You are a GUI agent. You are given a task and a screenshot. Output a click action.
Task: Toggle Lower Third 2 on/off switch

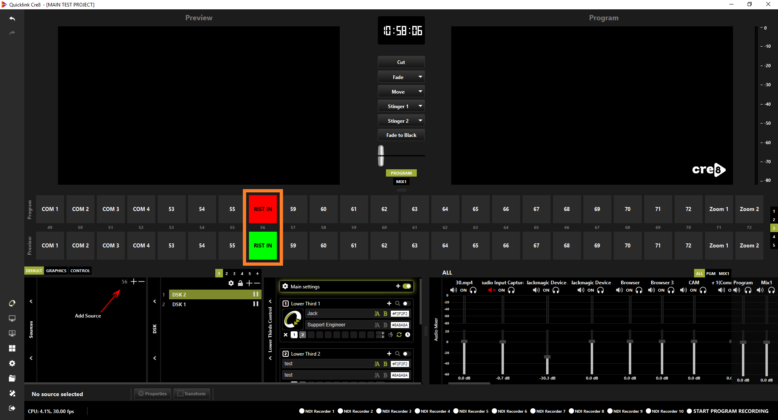click(x=406, y=354)
